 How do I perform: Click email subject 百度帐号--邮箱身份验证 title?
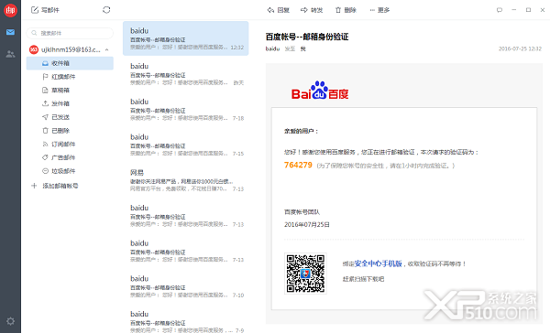(x=307, y=37)
